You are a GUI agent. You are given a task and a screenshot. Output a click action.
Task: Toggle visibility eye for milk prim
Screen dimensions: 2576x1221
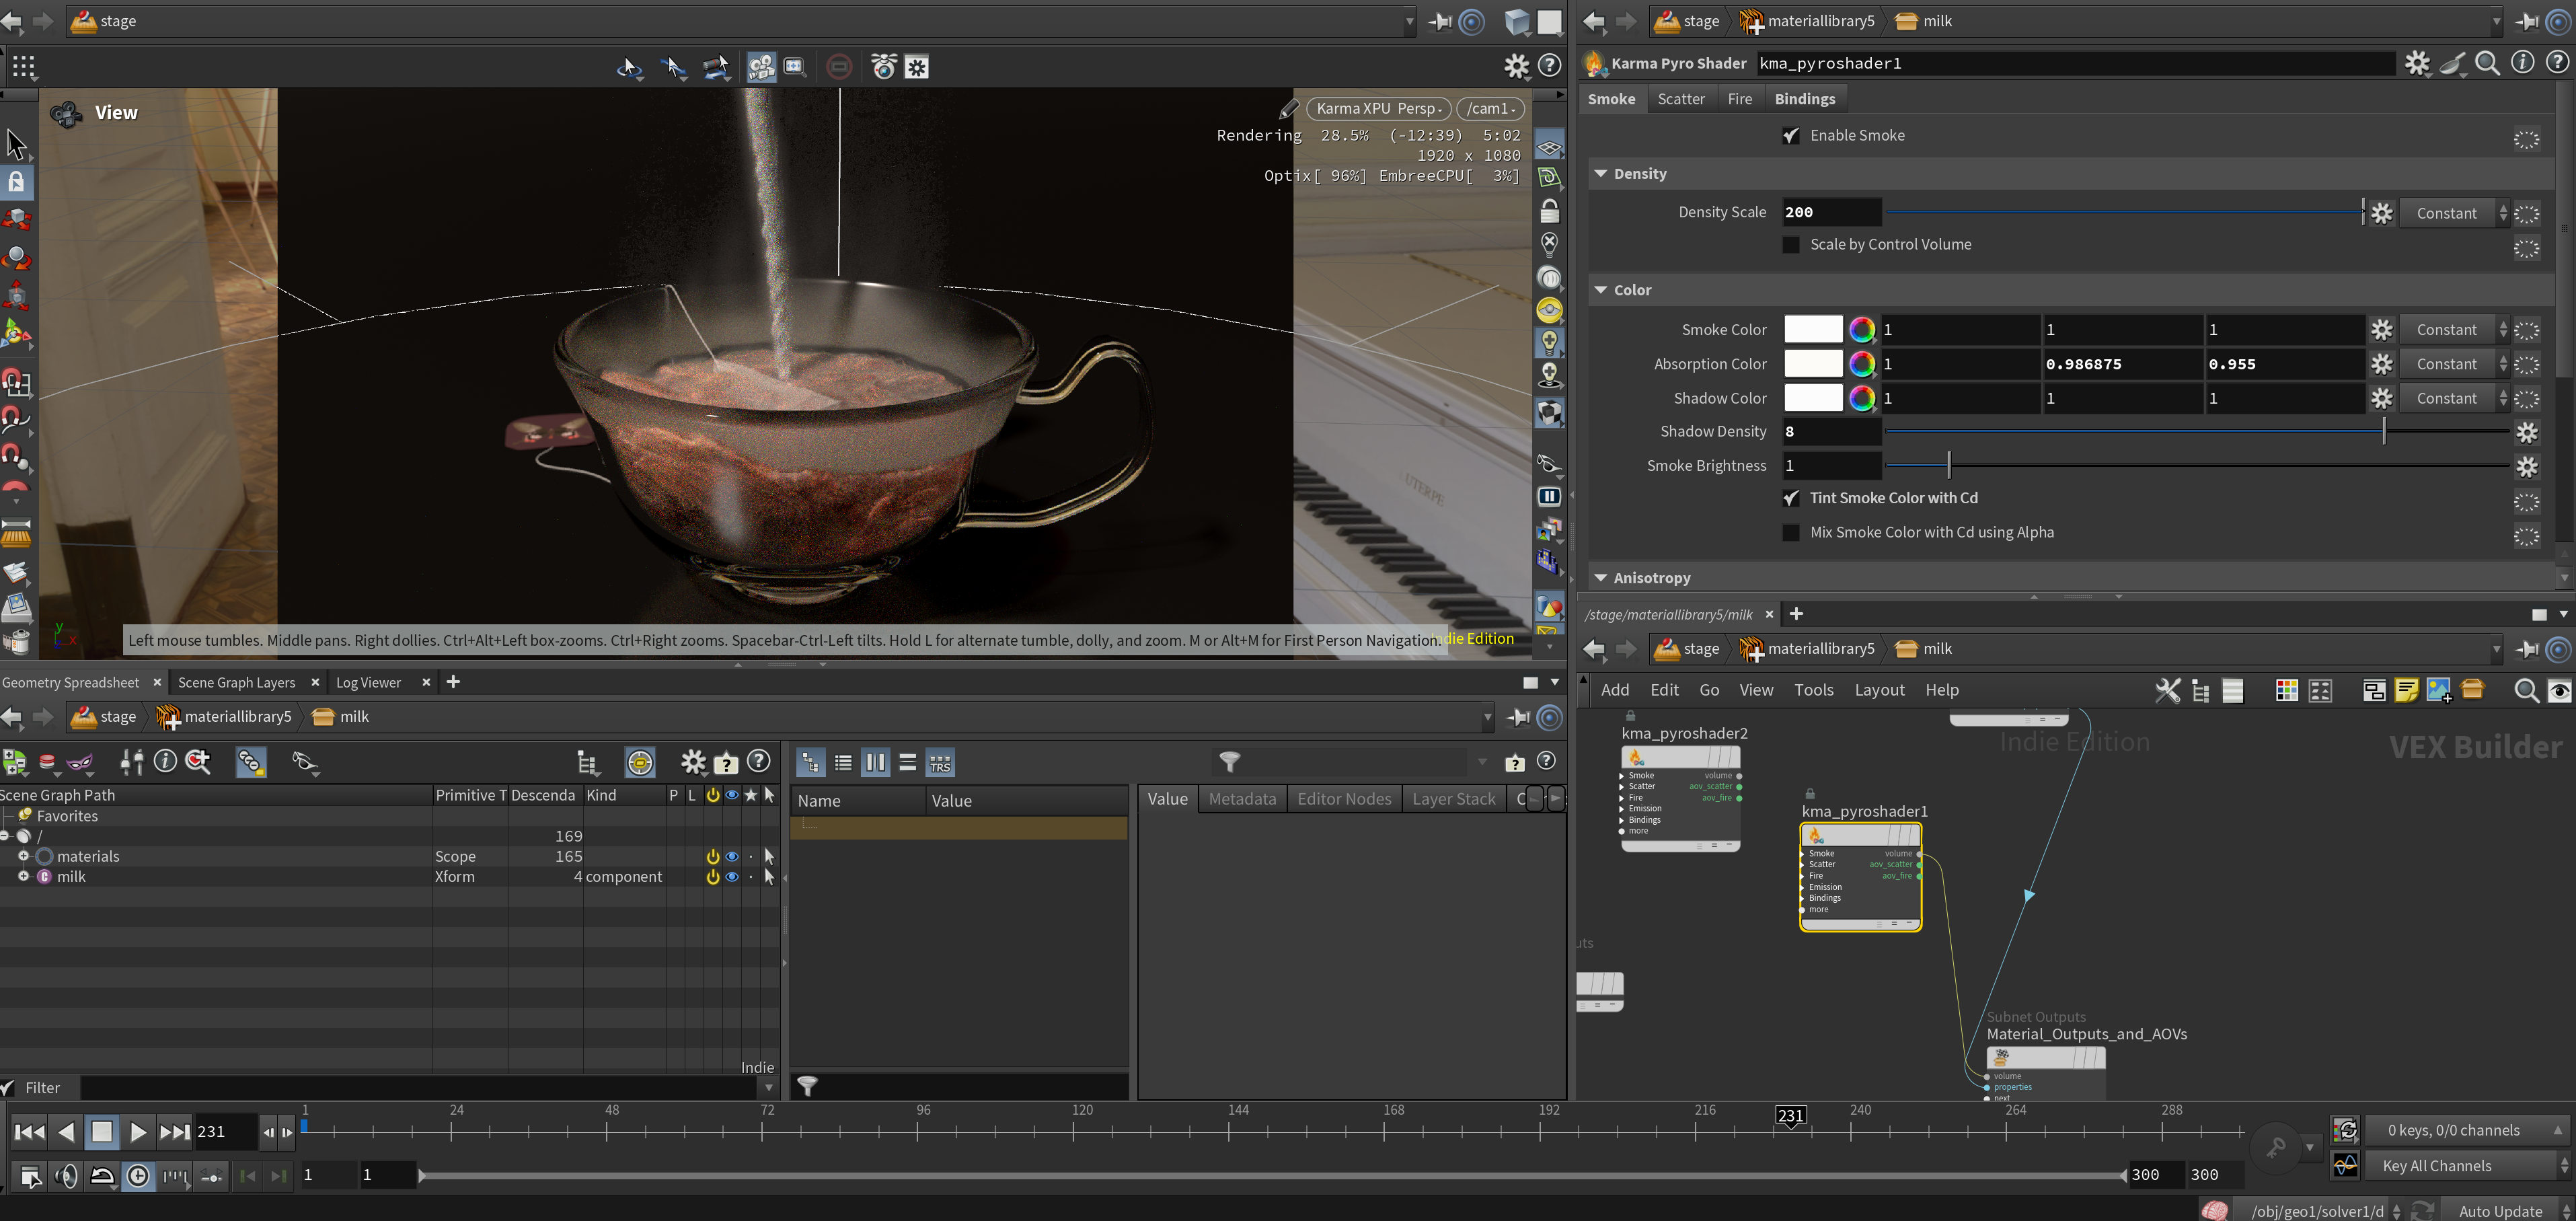tap(732, 877)
